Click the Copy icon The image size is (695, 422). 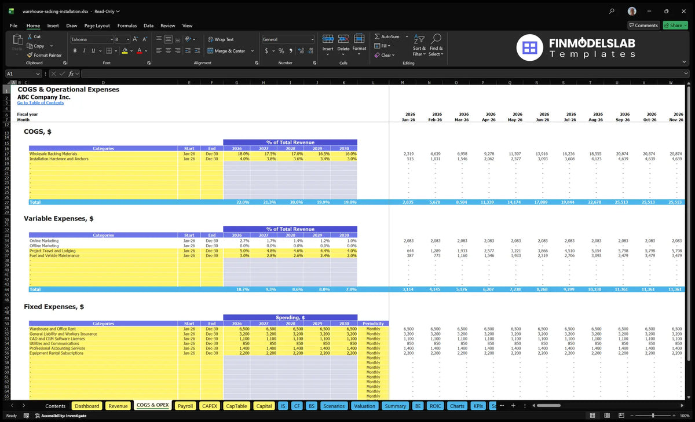point(30,46)
